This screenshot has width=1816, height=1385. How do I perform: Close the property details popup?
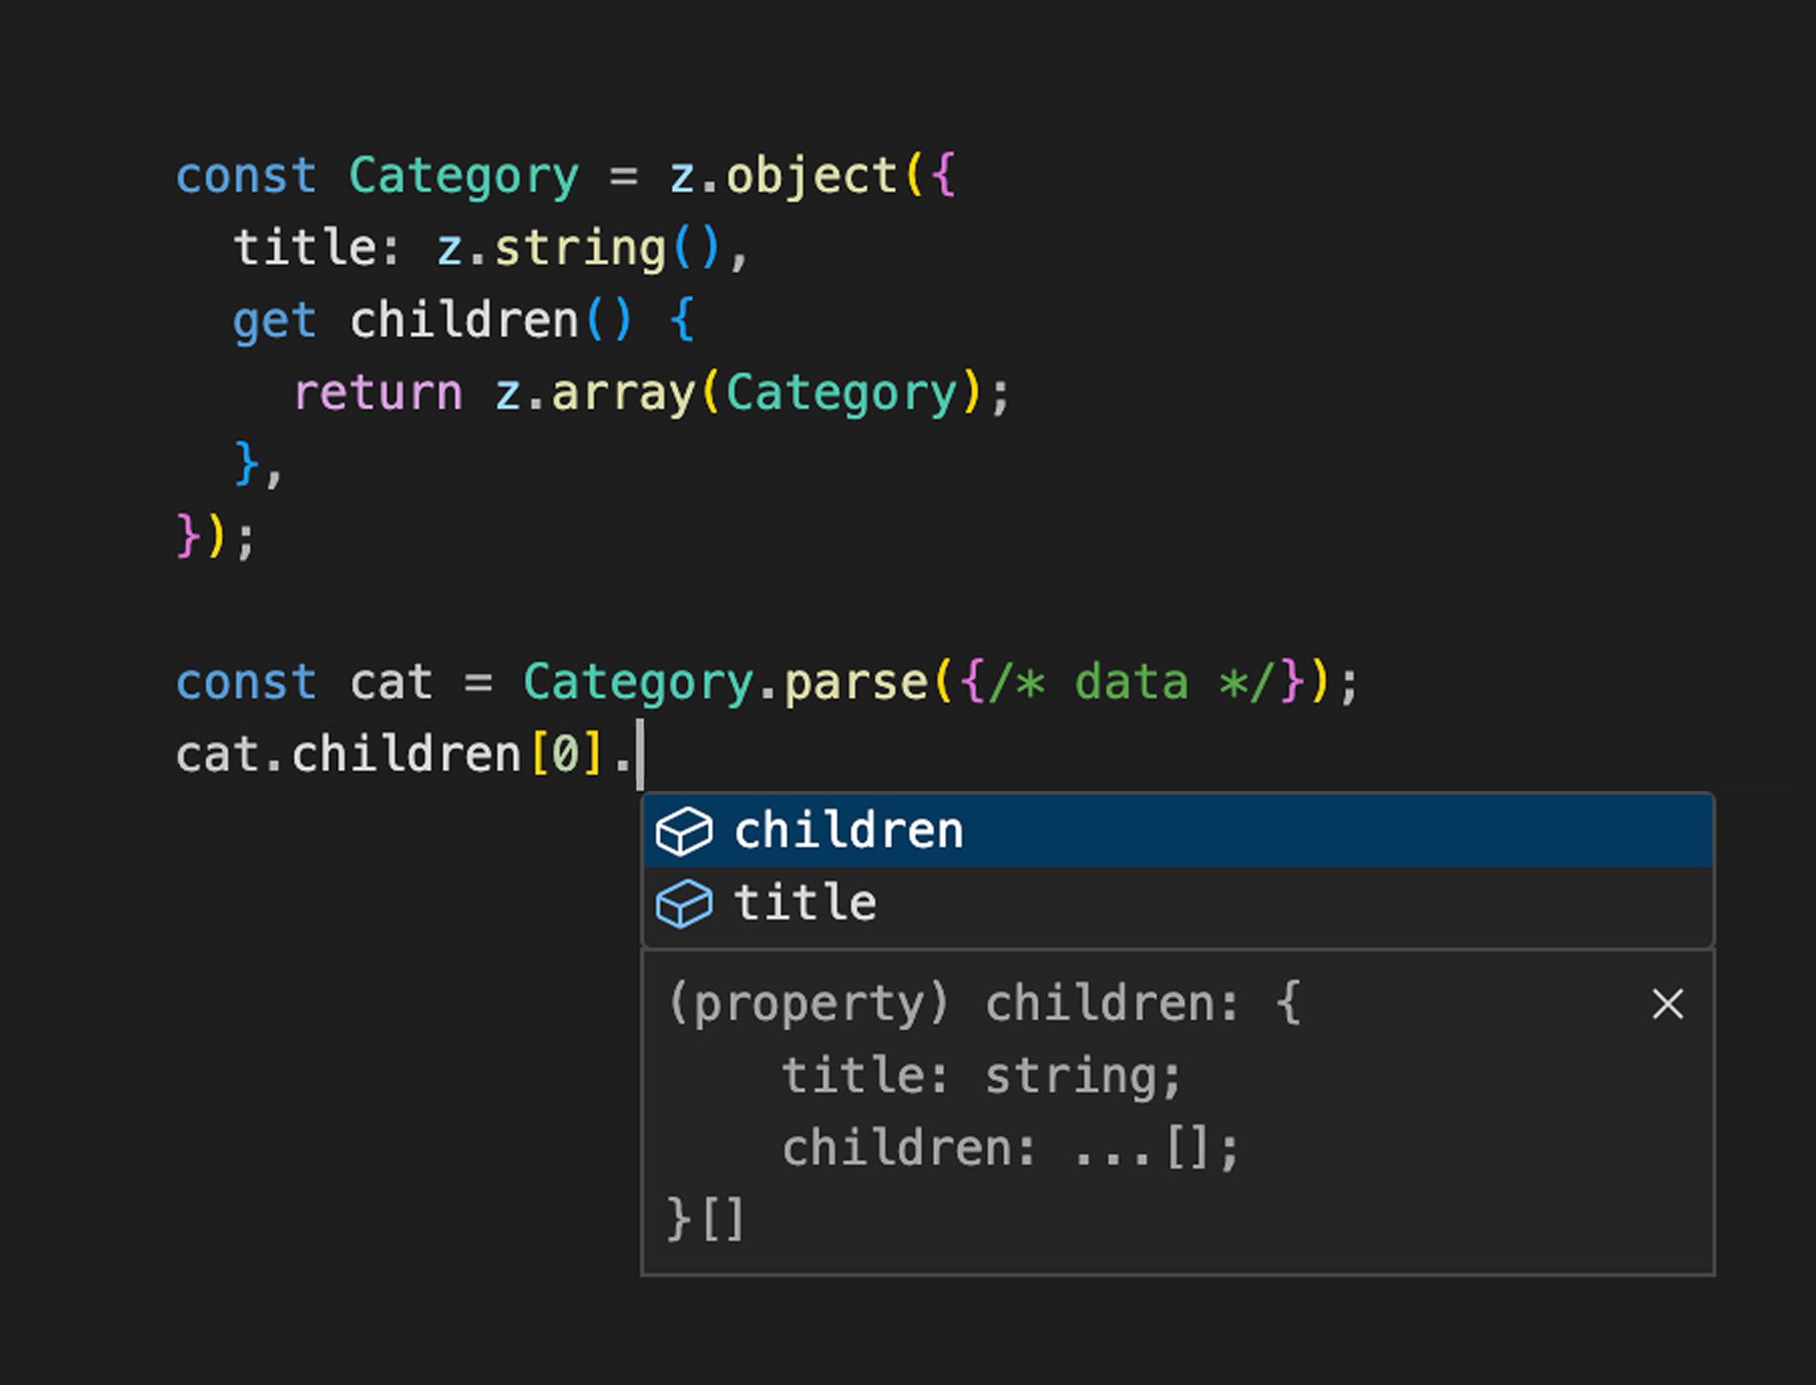click(x=1667, y=1005)
